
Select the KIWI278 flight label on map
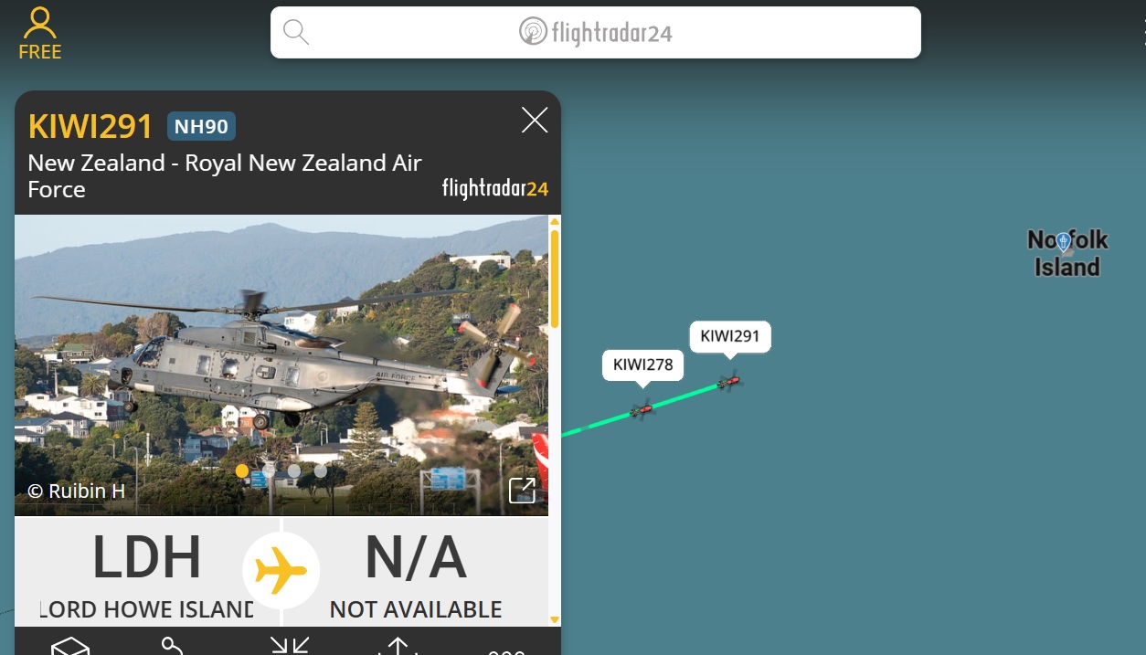point(642,365)
